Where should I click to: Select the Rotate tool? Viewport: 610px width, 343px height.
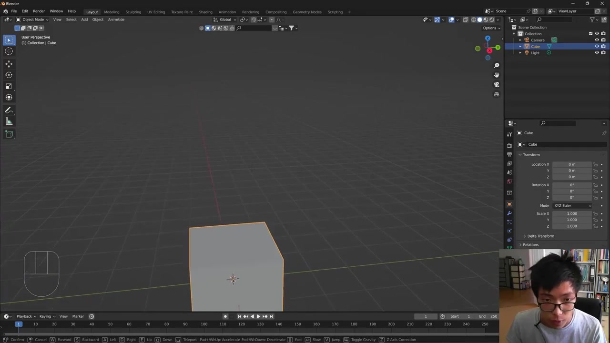click(x=9, y=75)
